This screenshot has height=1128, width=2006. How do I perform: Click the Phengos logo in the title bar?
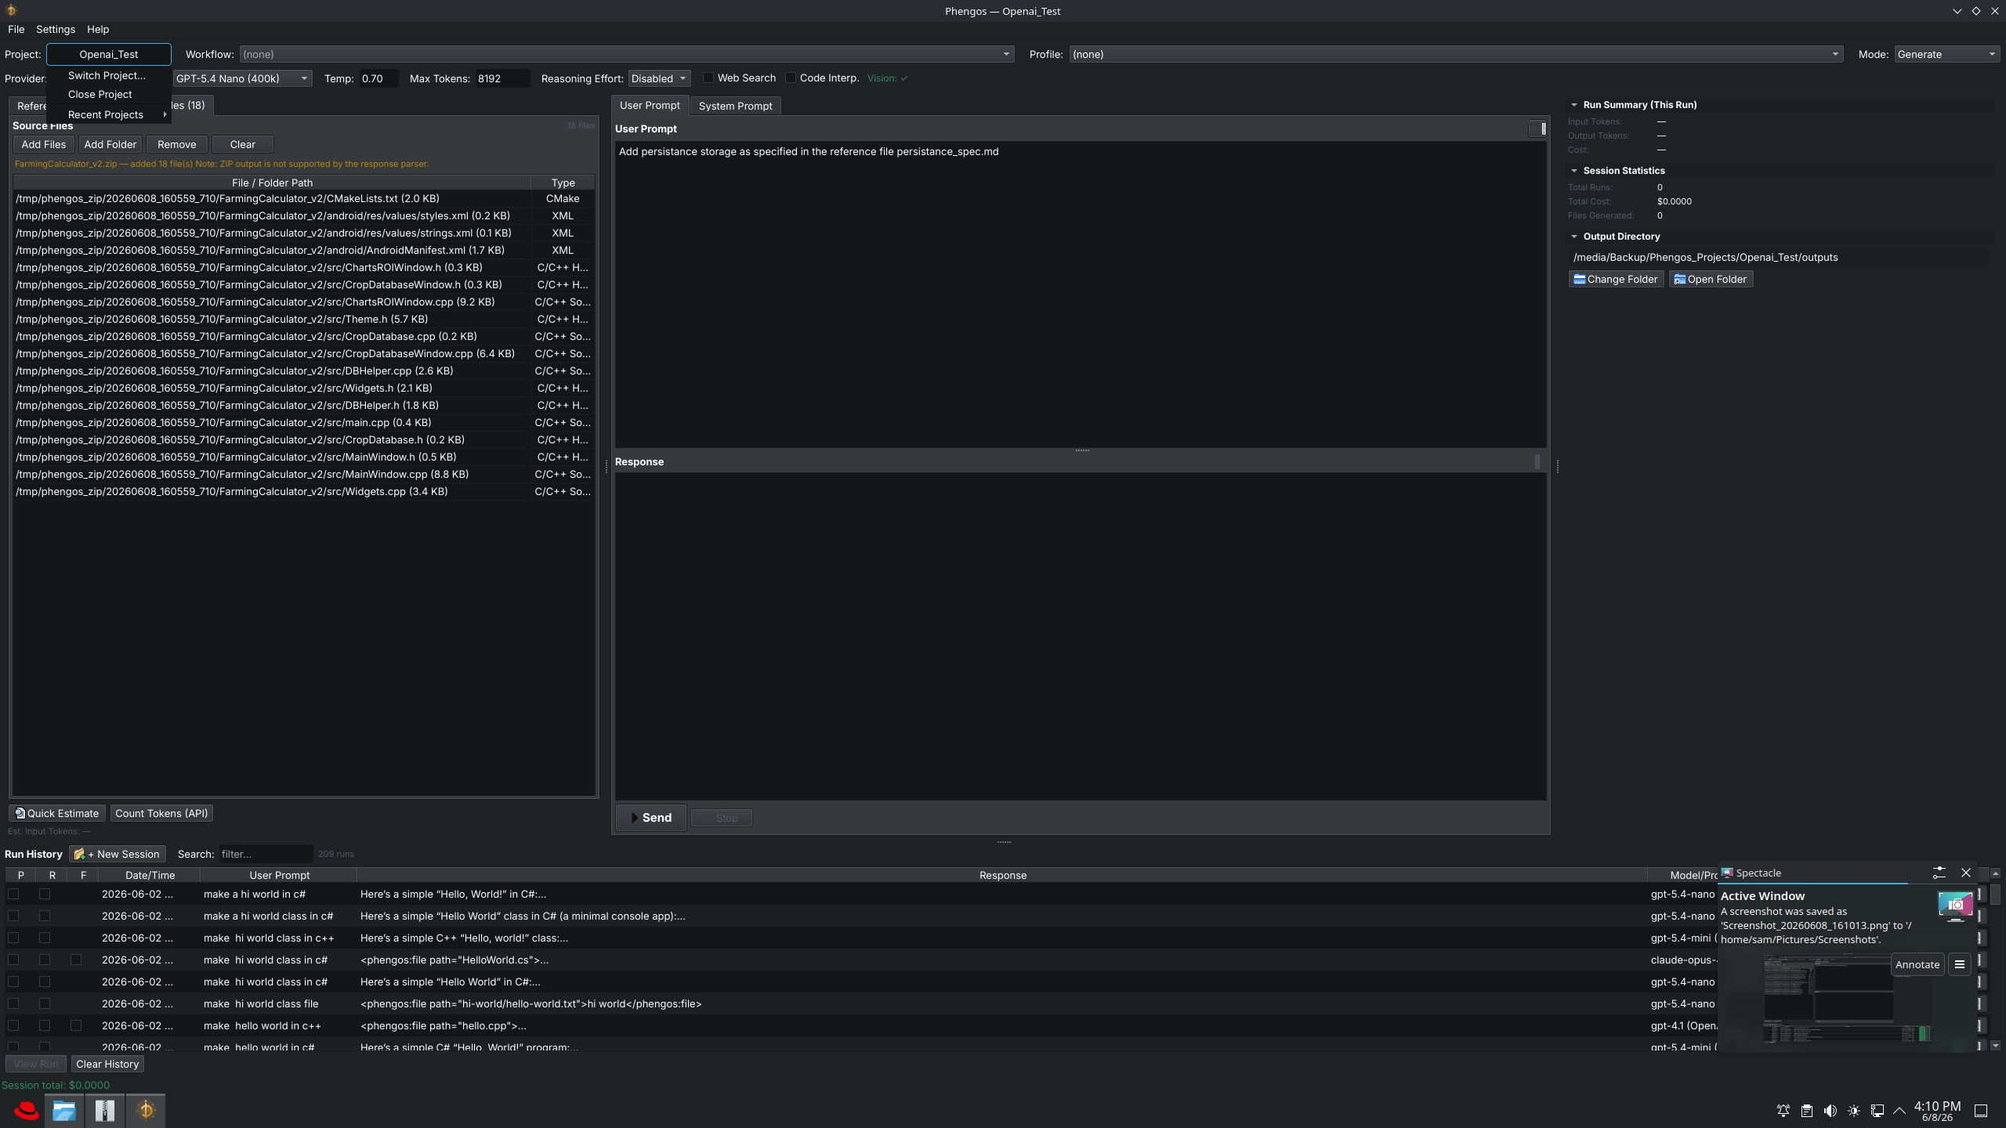(x=11, y=10)
